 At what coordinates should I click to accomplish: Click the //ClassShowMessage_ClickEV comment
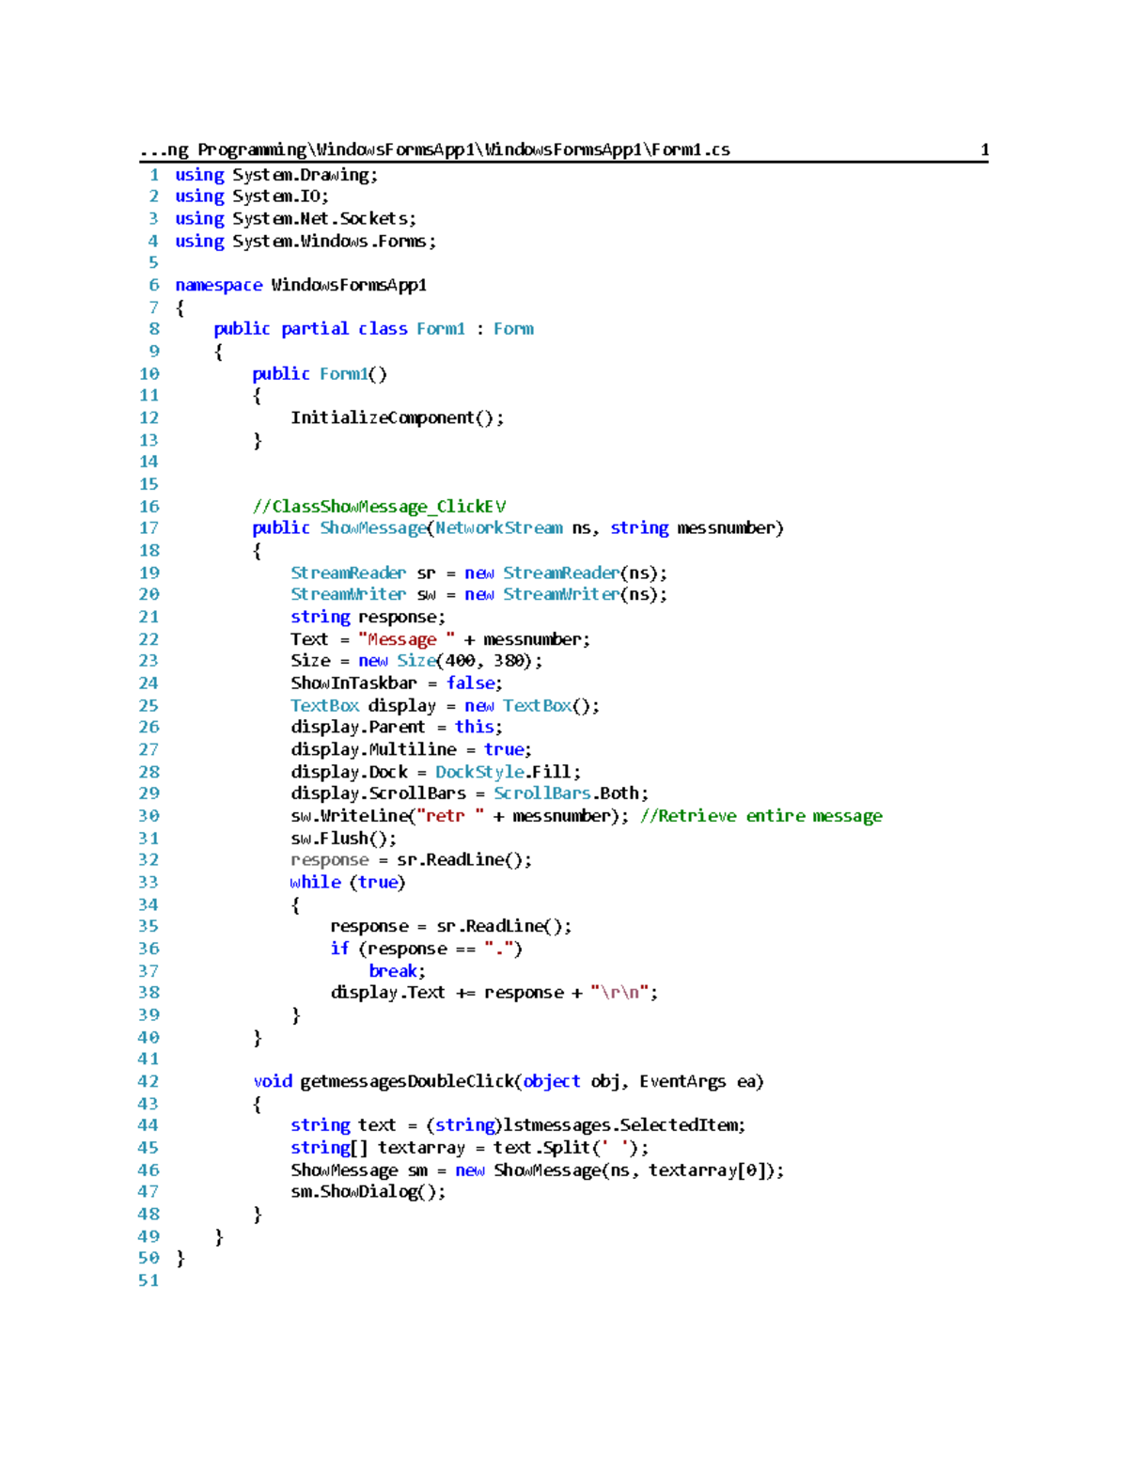coord(379,507)
